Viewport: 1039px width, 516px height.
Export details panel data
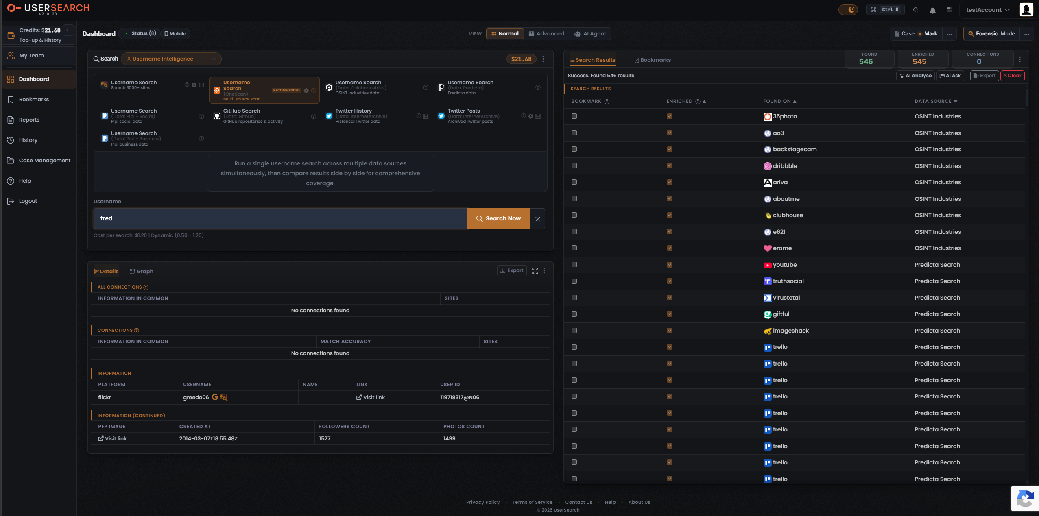[511, 270]
